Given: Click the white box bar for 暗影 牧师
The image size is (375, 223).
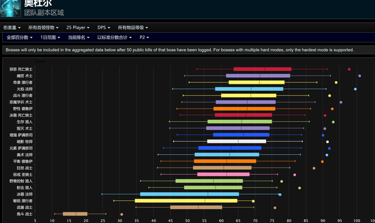Looking at the screenshot, I should tap(237, 142).
